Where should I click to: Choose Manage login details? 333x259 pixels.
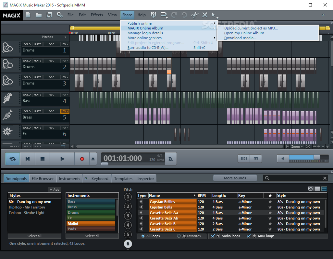(146, 33)
